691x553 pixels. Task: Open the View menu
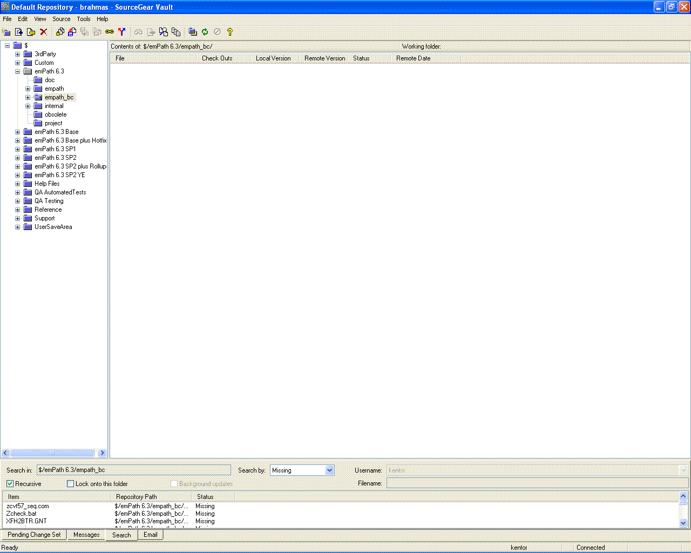(x=40, y=19)
